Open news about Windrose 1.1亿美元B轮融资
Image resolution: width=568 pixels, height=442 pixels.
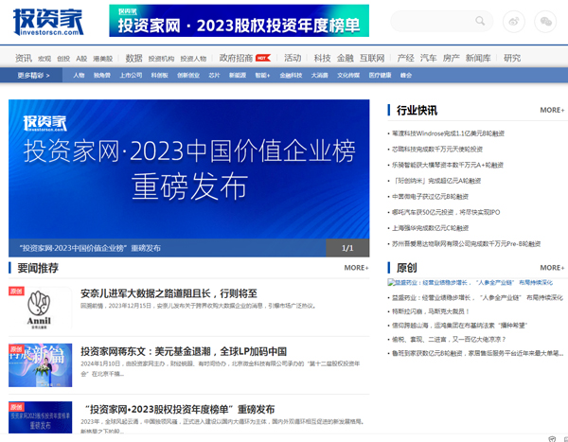448,133
